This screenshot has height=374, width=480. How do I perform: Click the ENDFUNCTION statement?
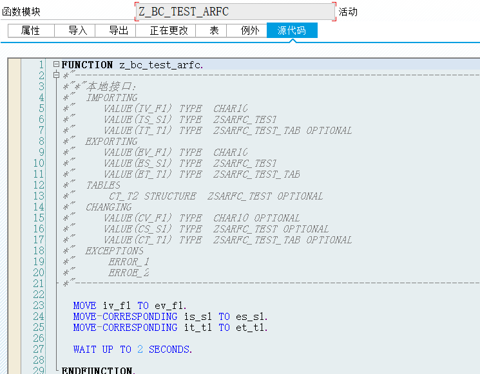(x=98, y=370)
